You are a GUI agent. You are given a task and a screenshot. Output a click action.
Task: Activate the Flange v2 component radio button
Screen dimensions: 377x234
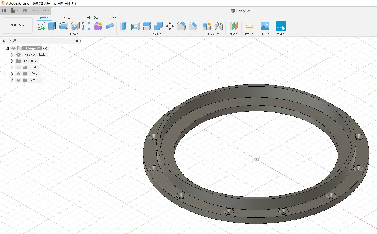coord(45,48)
